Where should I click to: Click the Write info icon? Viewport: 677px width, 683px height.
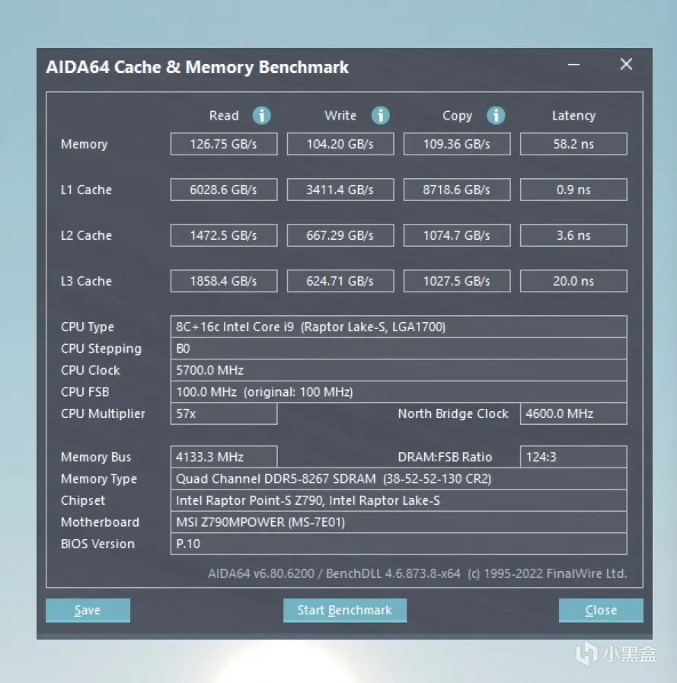(380, 116)
